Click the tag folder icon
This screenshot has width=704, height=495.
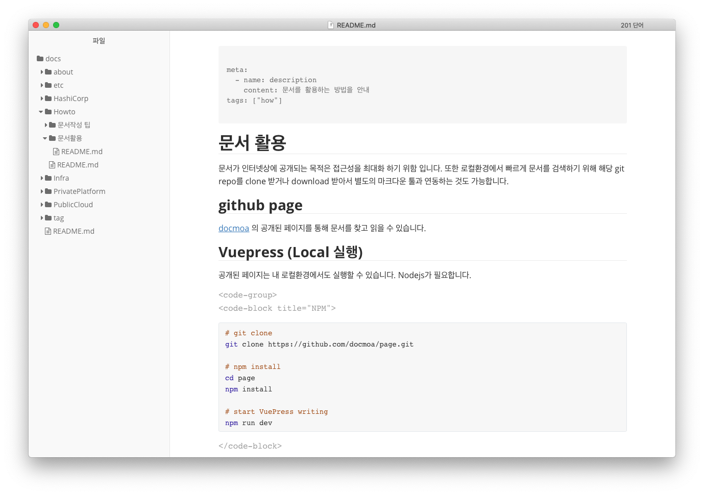click(x=48, y=218)
